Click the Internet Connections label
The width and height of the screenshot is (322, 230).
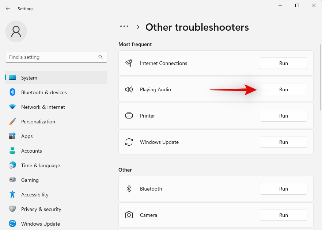[163, 63]
